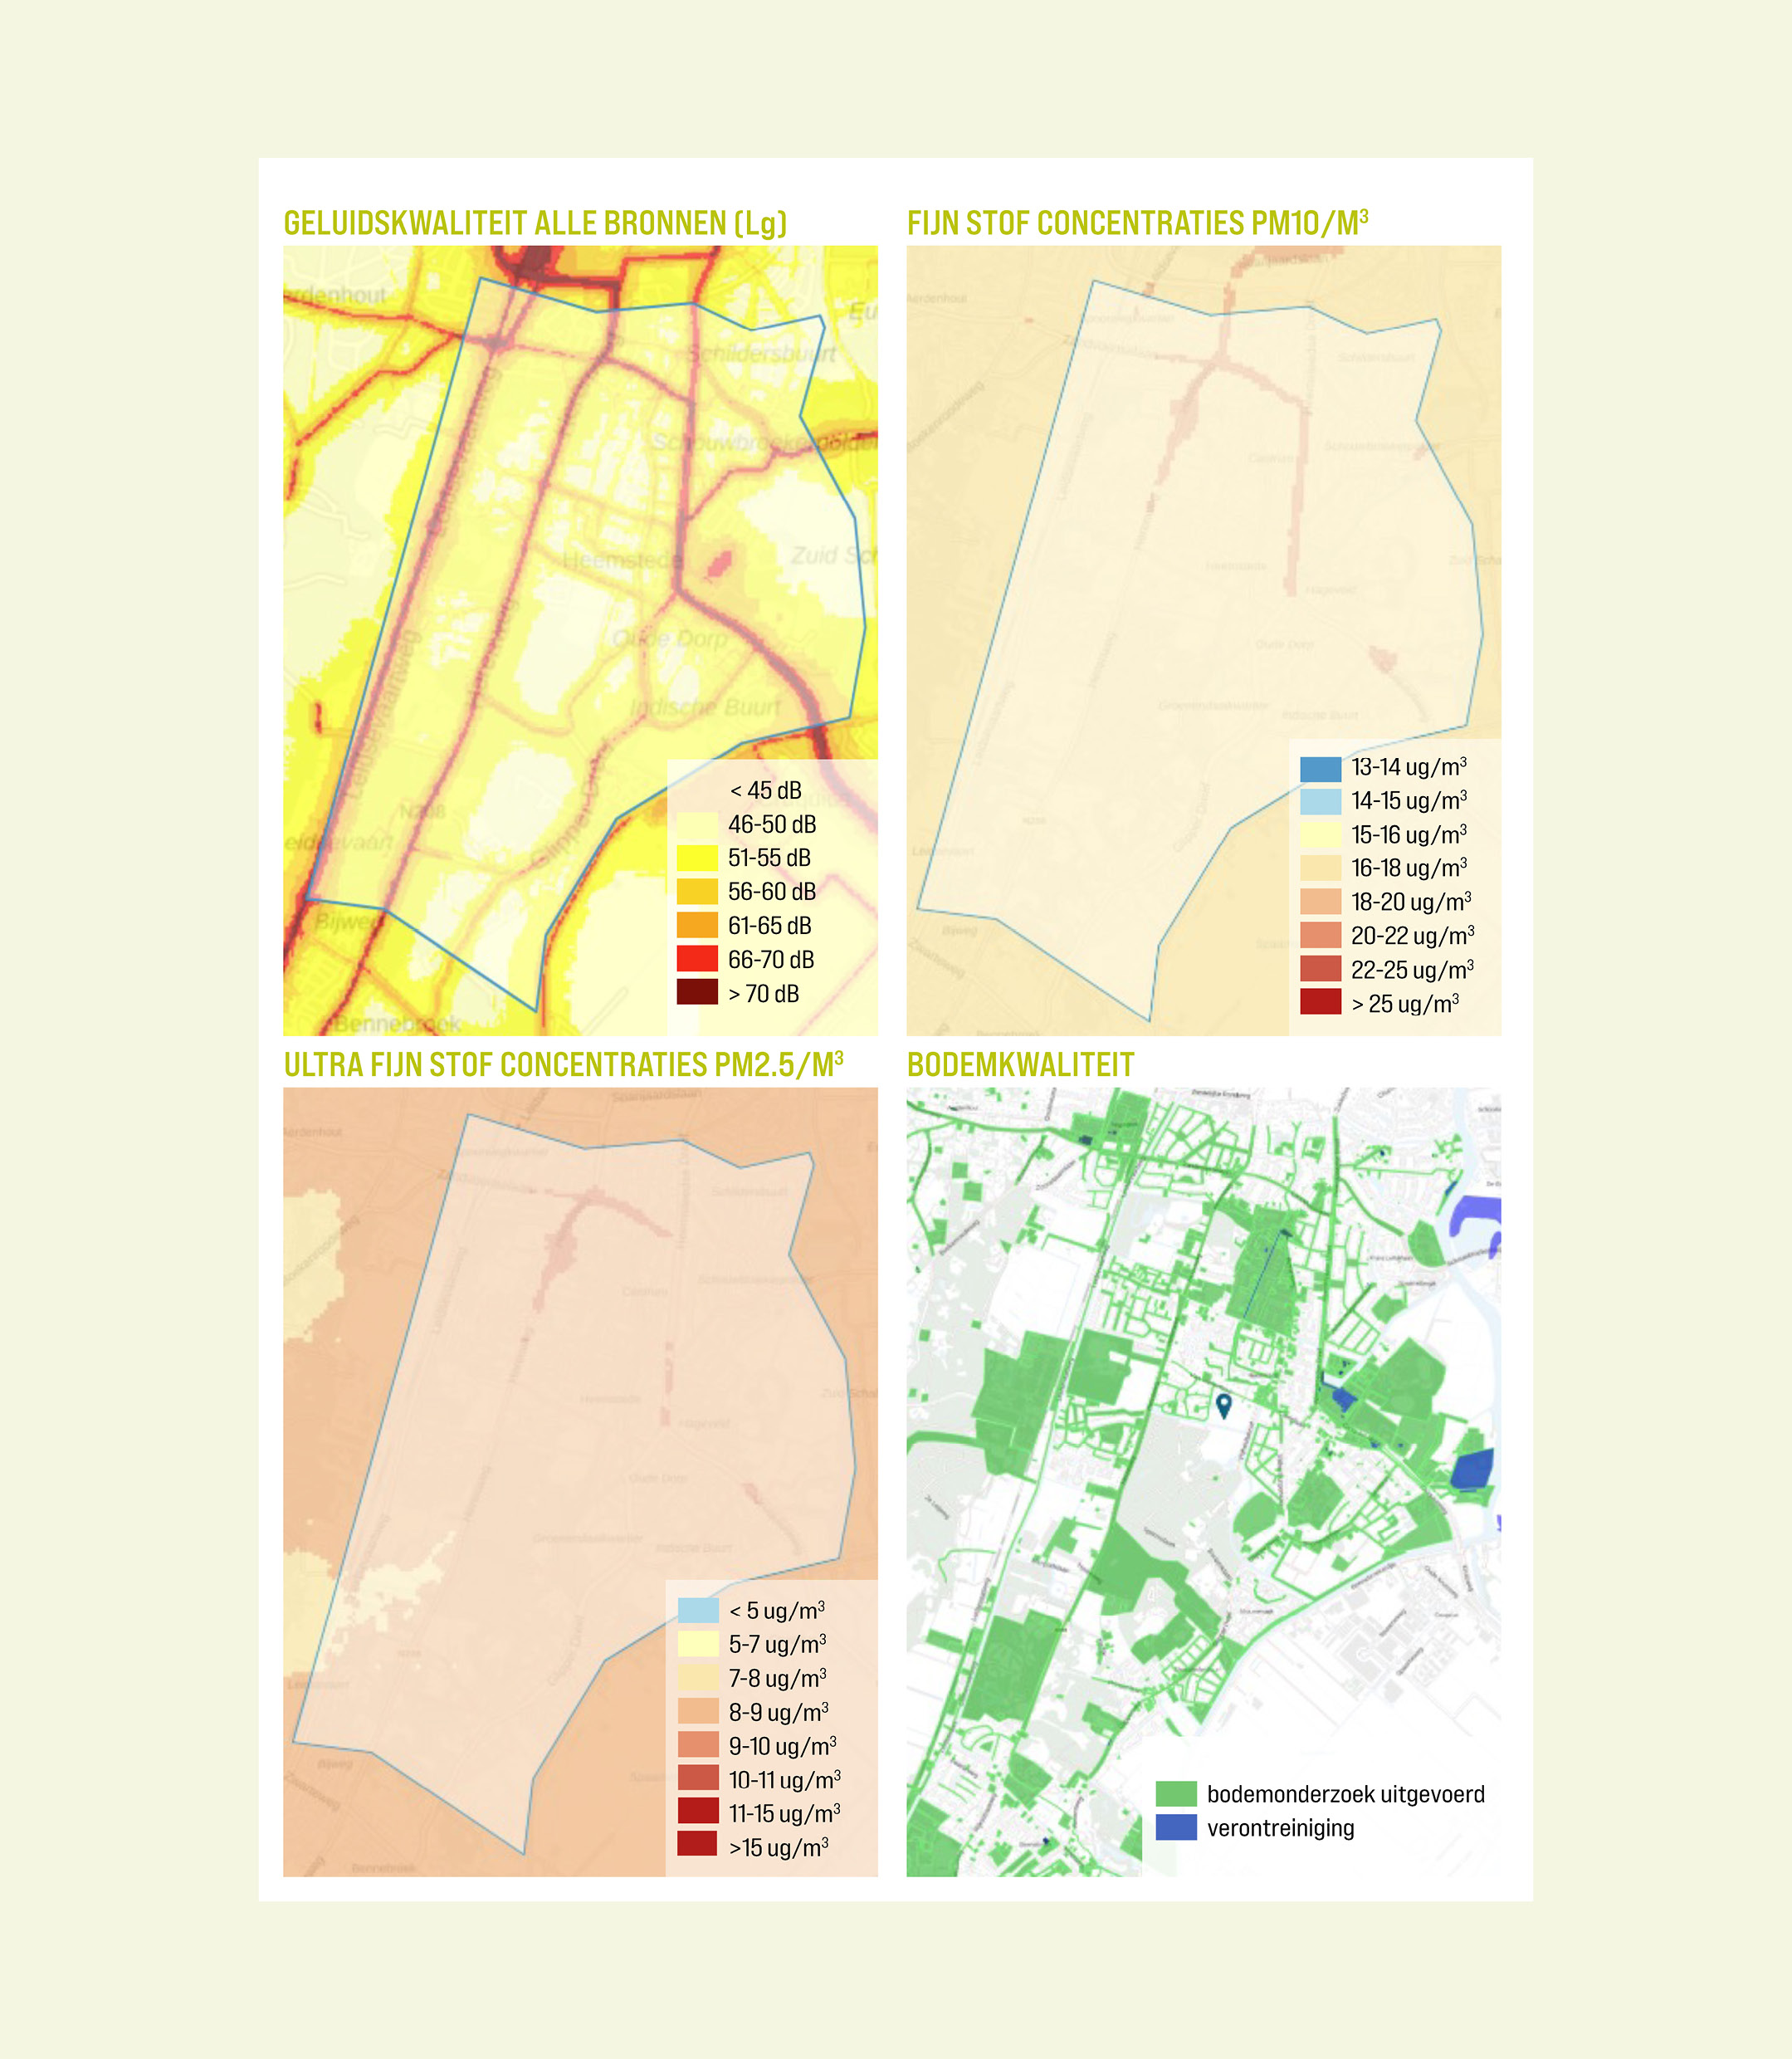Click the 9-10 ug/m³ legend swatch
This screenshot has height=2059, width=1792.
(698, 1745)
